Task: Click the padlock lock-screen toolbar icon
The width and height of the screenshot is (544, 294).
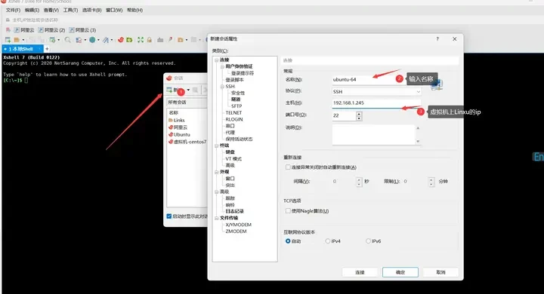Action: 149,40
